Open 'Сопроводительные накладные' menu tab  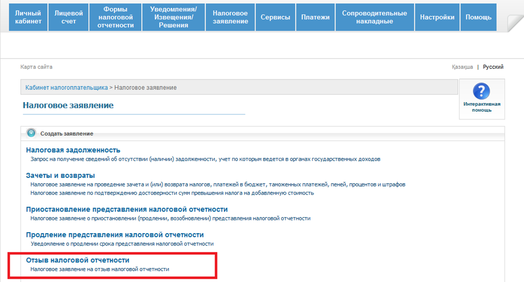(x=374, y=17)
